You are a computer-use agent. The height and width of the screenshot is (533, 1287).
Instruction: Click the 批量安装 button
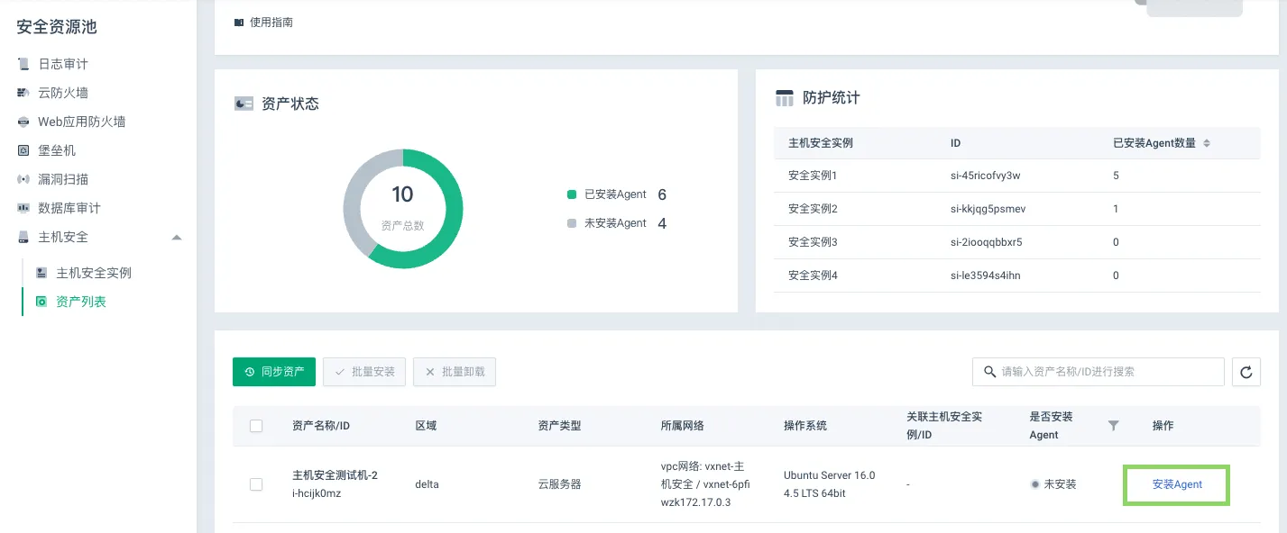click(x=364, y=372)
